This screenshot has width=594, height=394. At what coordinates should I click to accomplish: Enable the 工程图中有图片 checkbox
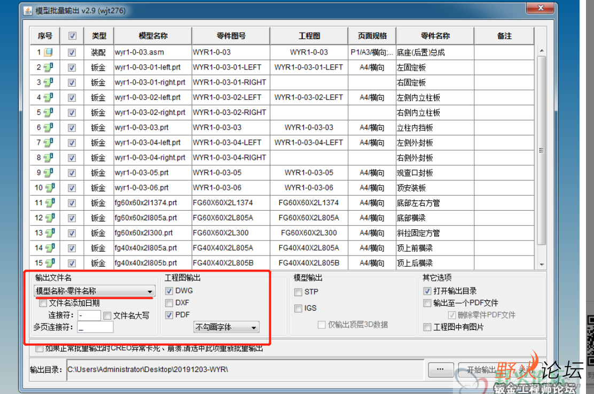427,327
